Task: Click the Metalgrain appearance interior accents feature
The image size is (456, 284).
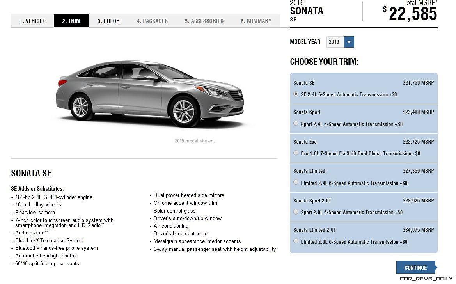Action: 197,241
